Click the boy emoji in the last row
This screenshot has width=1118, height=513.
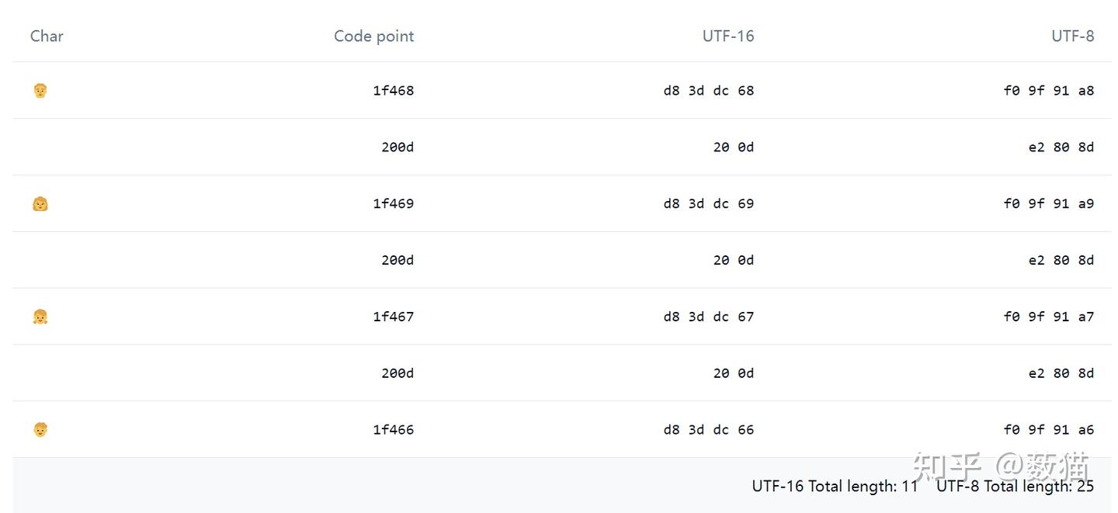click(40, 429)
